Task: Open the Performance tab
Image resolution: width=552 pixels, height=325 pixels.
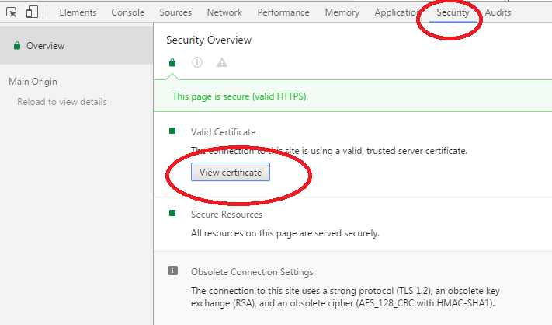Action: click(283, 12)
